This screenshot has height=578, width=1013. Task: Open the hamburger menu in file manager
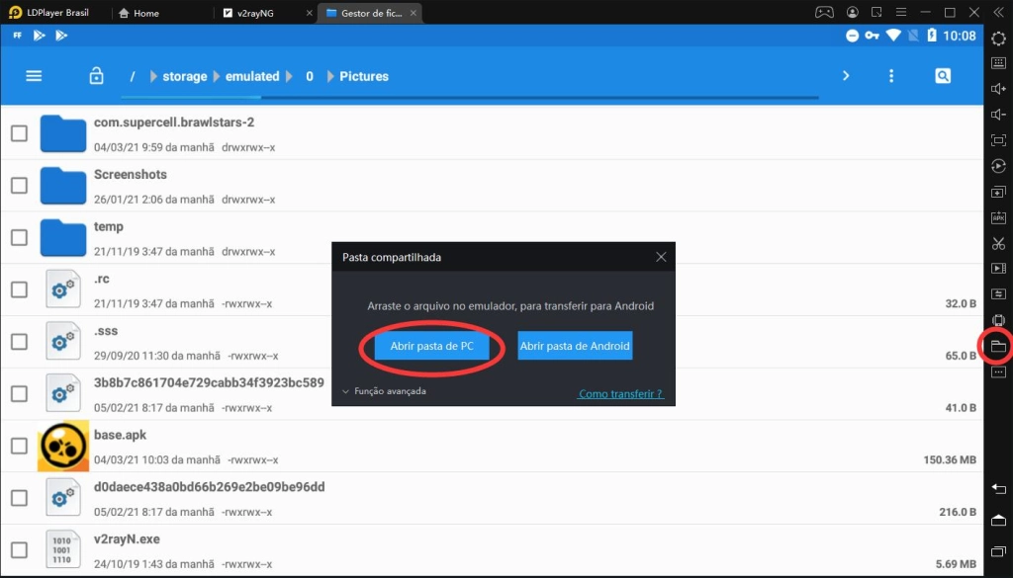pos(34,76)
